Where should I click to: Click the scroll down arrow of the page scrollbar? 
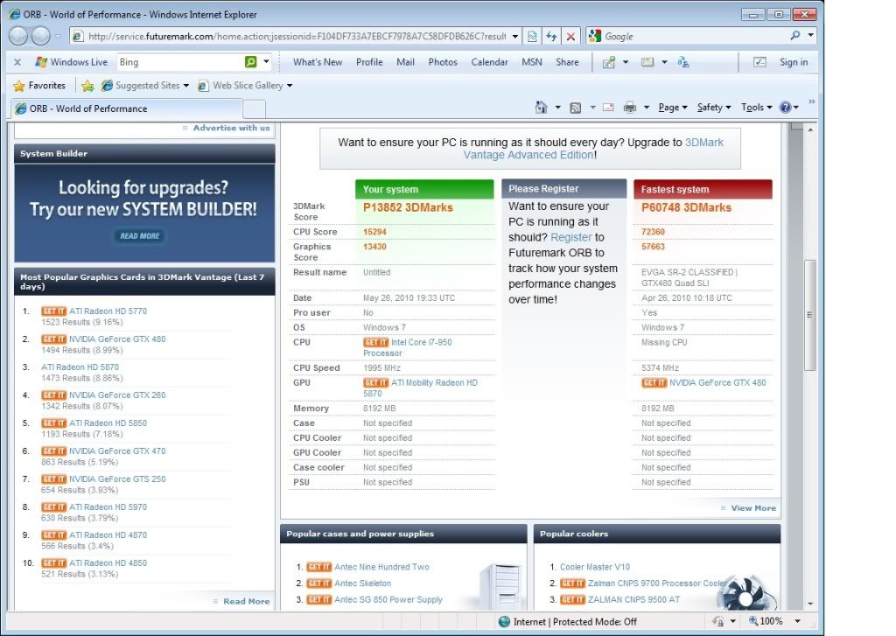coord(809,604)
